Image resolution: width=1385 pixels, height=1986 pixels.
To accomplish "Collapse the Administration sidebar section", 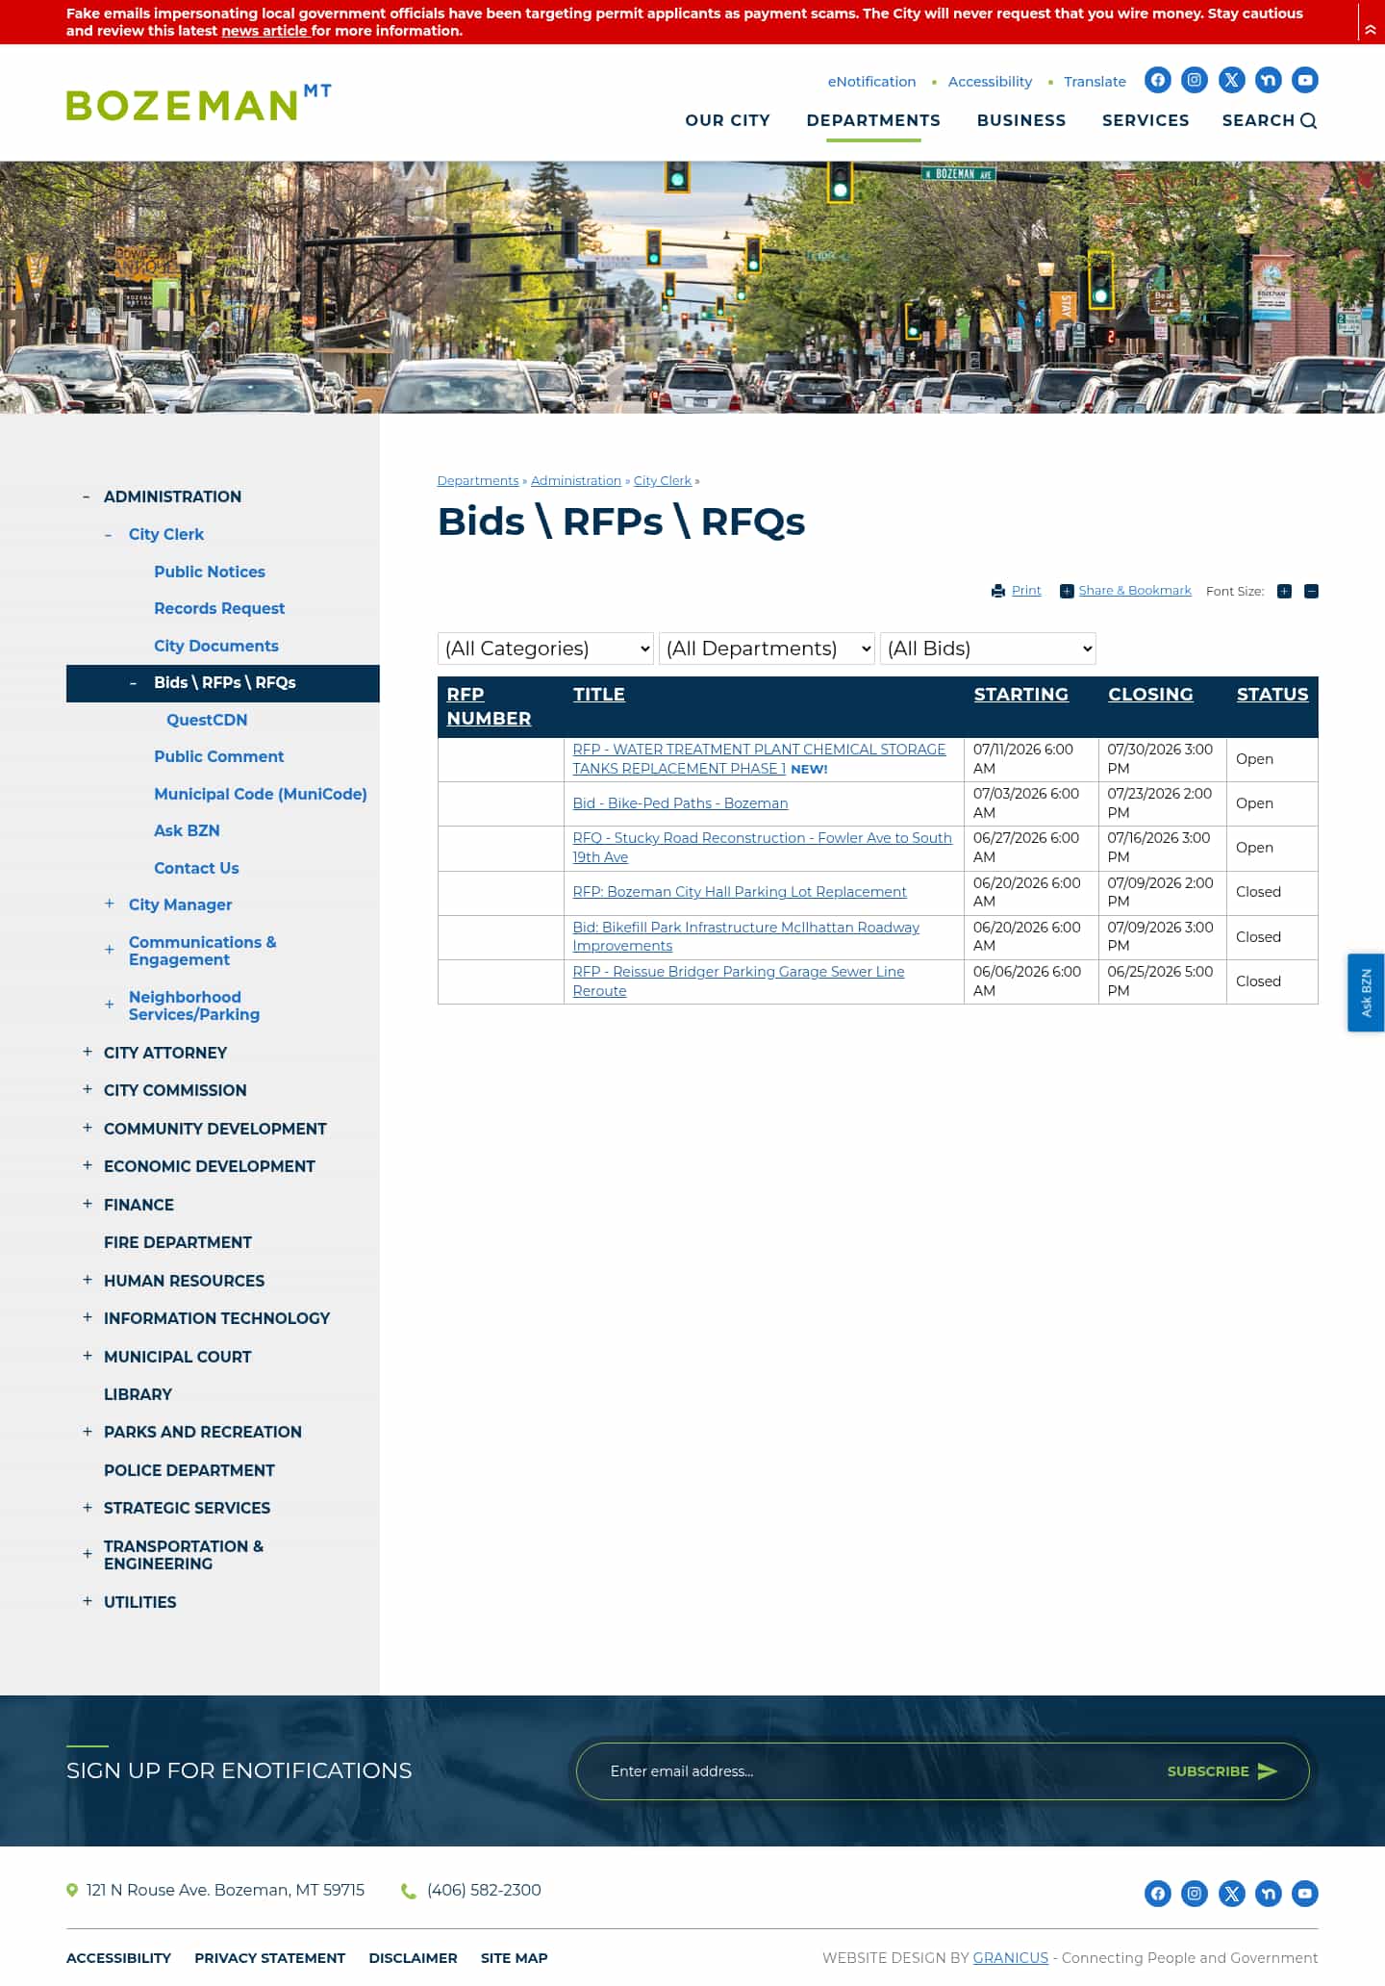I will tap(87, 496).
